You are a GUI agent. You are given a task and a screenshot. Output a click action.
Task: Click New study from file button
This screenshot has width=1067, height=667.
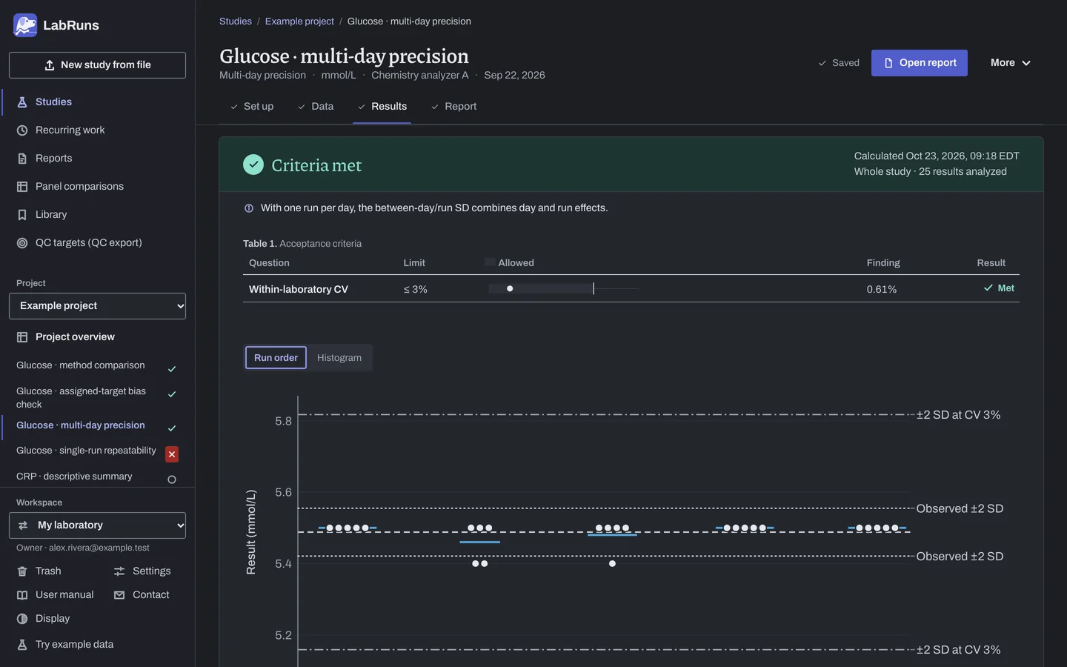click(x=97, y=65)
